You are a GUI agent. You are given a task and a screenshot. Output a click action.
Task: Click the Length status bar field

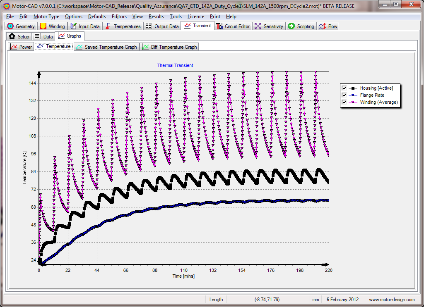click(216, 300)
